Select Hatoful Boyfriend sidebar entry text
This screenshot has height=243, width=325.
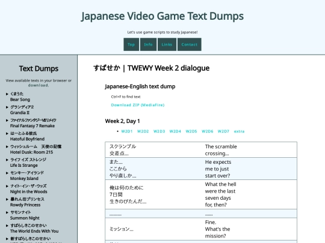click(x=27, y=139)
